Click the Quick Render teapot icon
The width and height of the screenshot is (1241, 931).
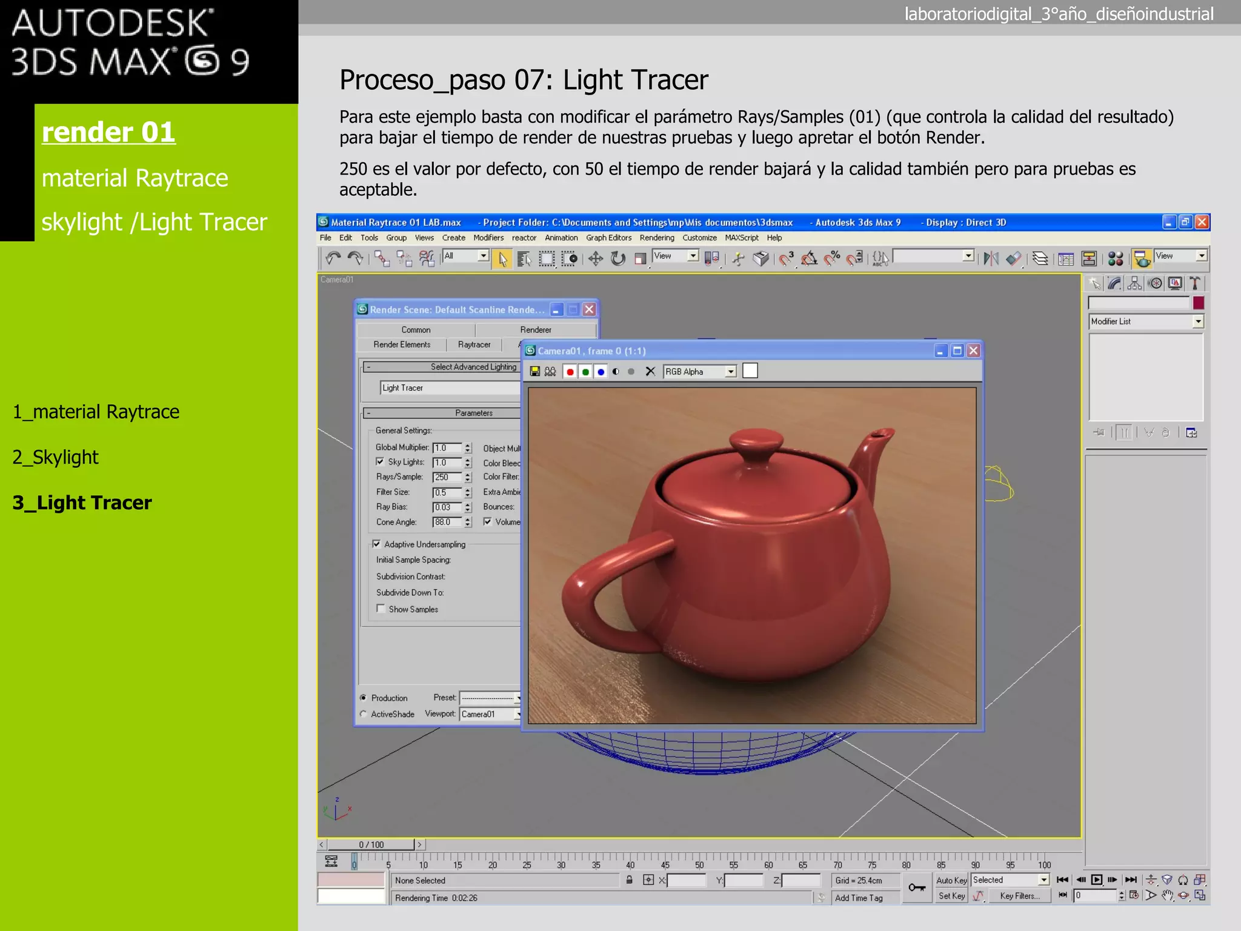(1142, 259)
